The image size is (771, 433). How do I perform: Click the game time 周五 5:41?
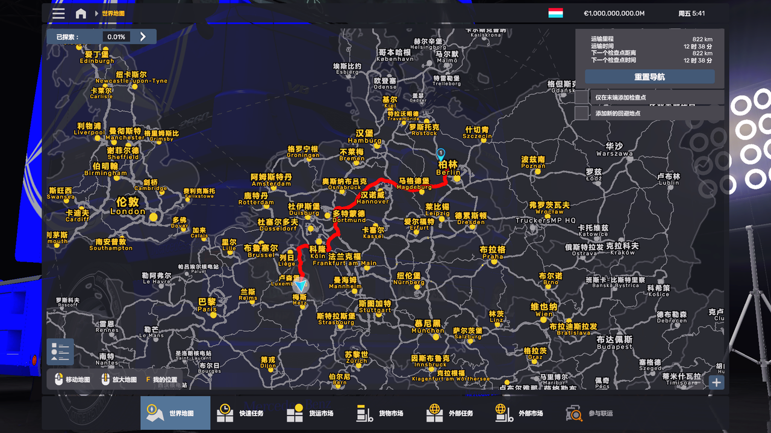691,13
